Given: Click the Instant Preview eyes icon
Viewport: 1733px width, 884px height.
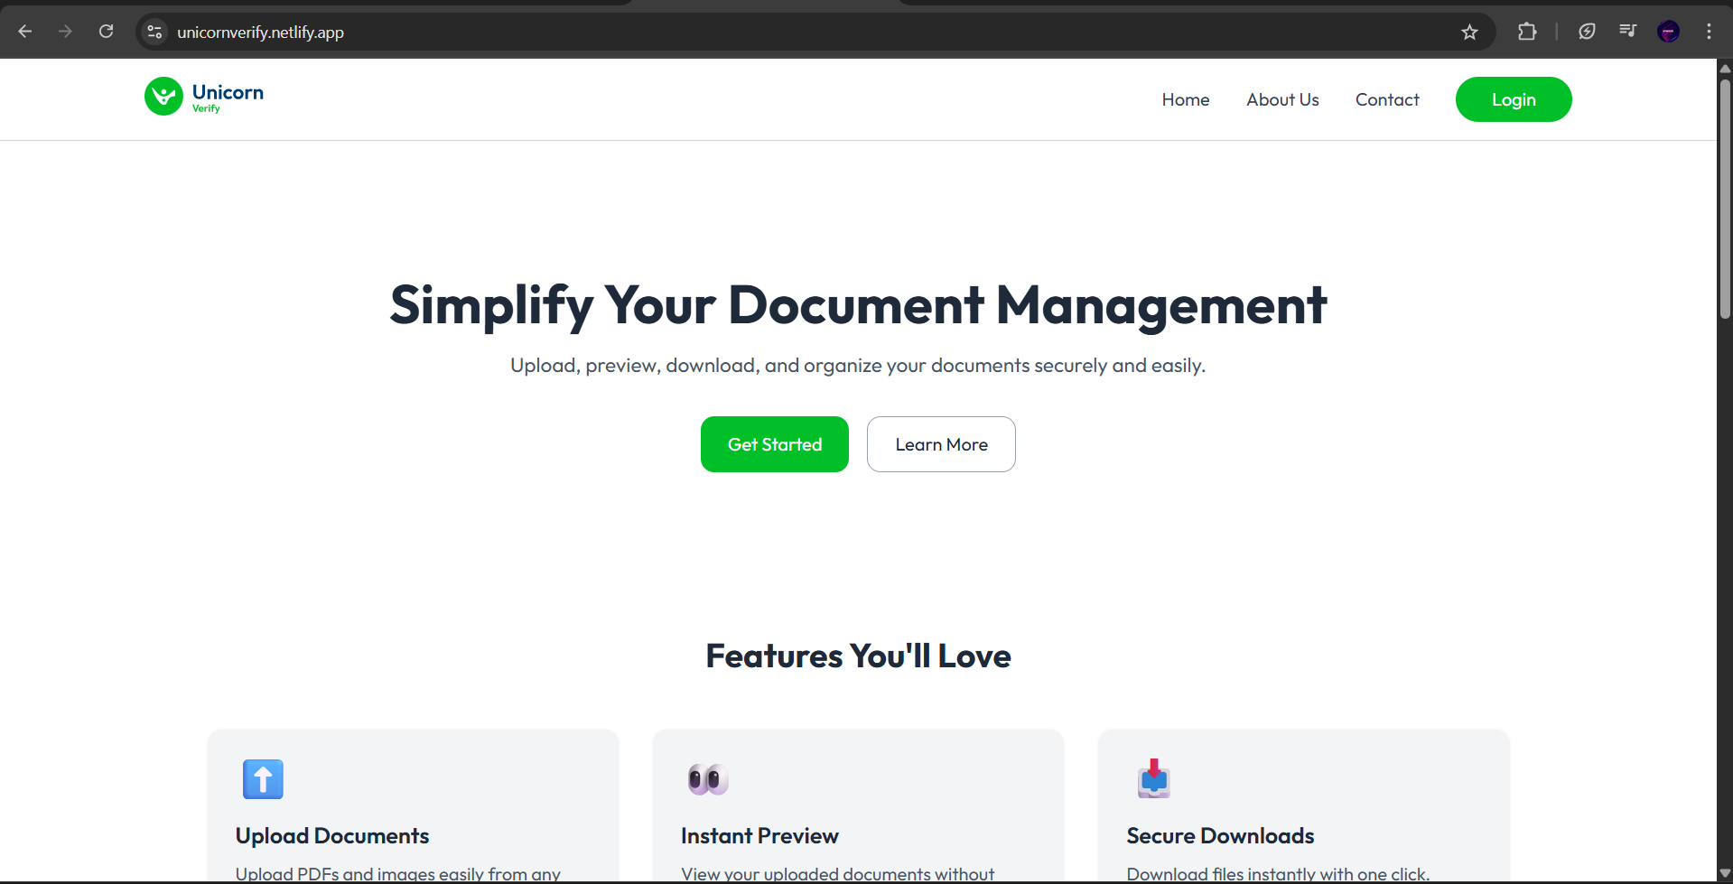Looking at the screenshot, I should (708, 779).
